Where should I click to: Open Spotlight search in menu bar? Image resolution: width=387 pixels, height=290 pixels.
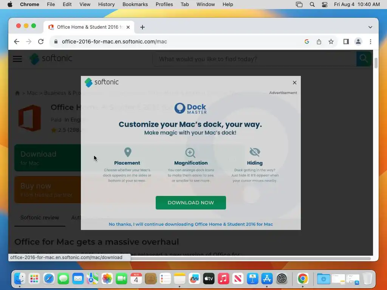point(312,5)
